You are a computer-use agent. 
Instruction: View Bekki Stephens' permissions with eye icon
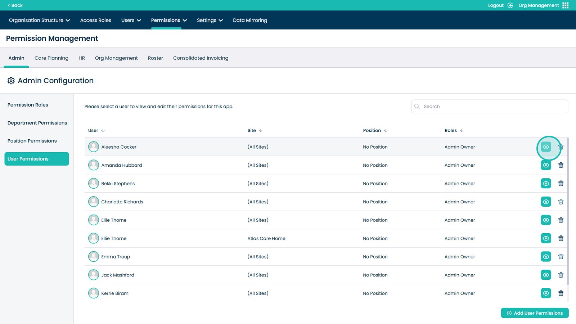click(x=546, y=184)
